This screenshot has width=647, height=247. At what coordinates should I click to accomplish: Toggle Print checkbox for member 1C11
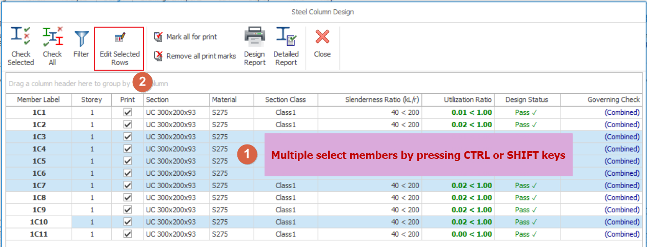pyautogui.click(x=128, y=234)
